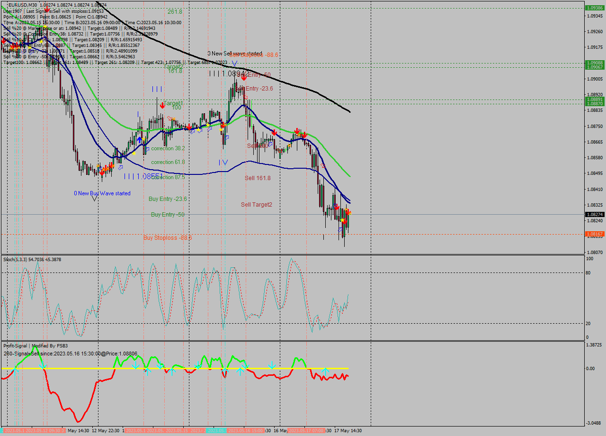Select the green 261.8 Fibonacci label
The image size is (606, 436).
pos(175,11)
